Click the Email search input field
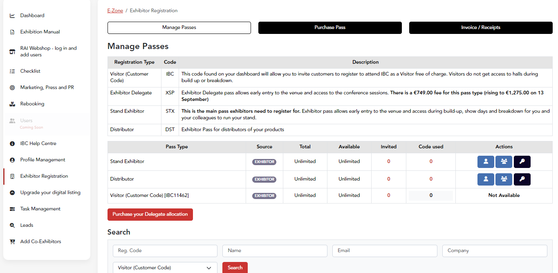558x273 pixels. [x=384, y=251]
